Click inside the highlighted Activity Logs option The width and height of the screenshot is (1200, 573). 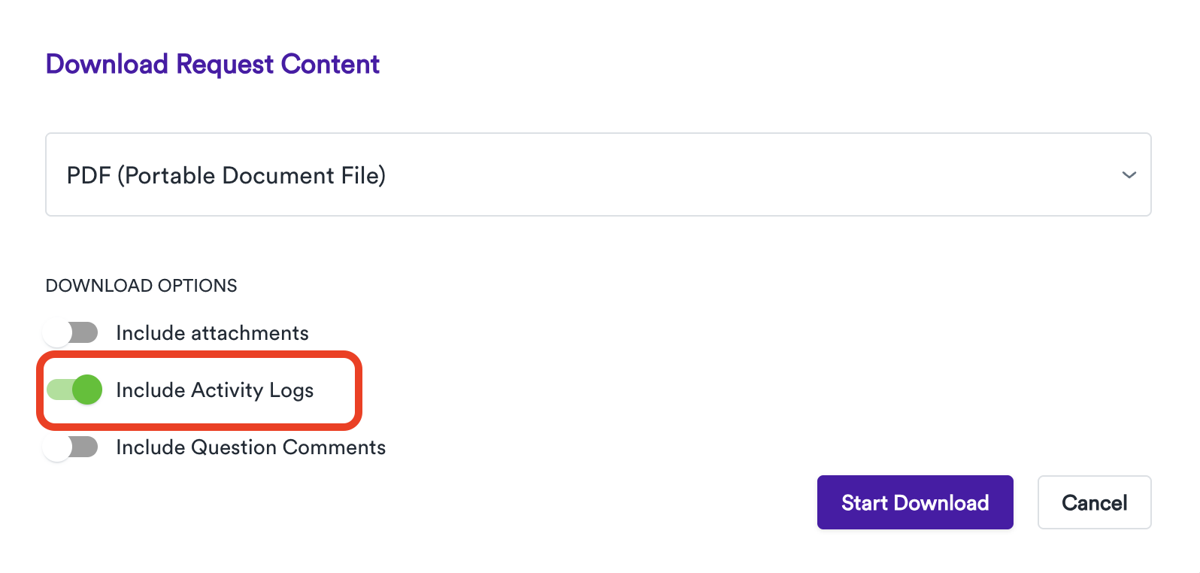pyautogui.click(x=199, y=390)
